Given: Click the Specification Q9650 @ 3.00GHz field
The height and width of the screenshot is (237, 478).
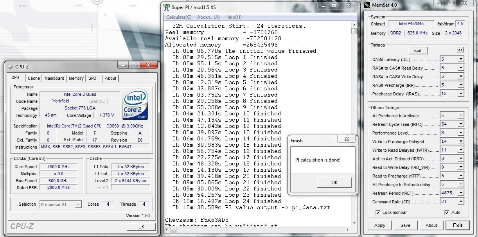Looking at the screenshot, I should pos(95,126).
